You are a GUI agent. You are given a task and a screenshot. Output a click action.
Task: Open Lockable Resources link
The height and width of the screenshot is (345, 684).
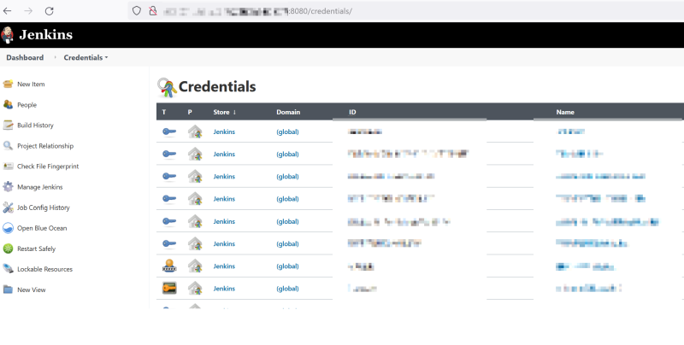coord(45,269)
